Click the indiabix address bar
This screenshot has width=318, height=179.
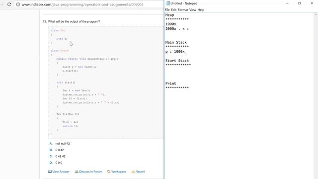click(89, 4)
